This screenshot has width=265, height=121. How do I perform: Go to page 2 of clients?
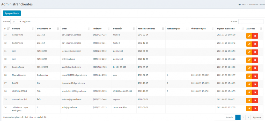tap(243, 117)
